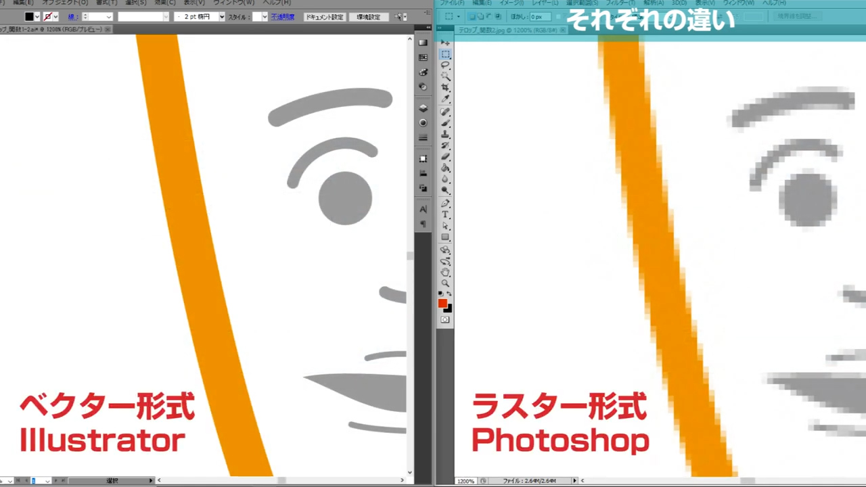The image size is (866, 487).
Task: Open the 2 pt 楕円 brush dropdown
Action: tap(222, 16)
